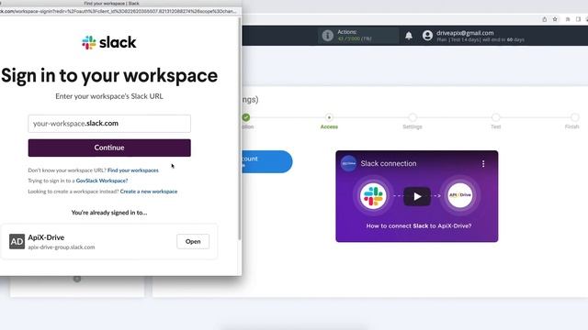Image resolution: width=588 pixels, height=330 pixels.
Task: Click Open for ApiX-Drive workspace
Action: coord(193,242)
